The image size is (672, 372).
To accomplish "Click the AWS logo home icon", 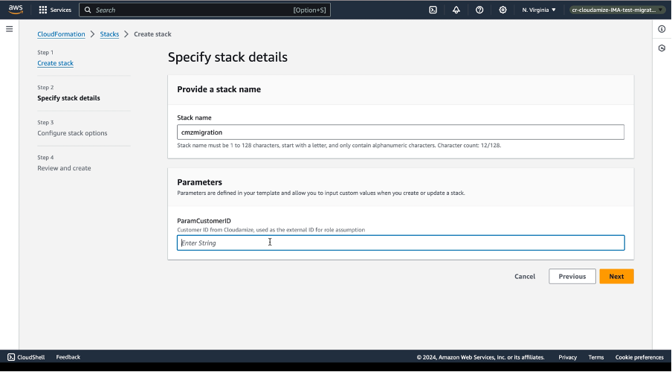I will click(x=16, y=10).
